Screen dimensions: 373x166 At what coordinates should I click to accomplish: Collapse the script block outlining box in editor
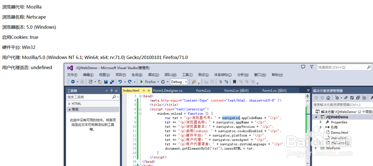click(140, 109)
